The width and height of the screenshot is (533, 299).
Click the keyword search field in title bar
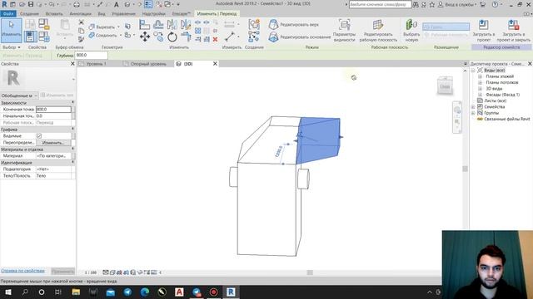(380, 5)
